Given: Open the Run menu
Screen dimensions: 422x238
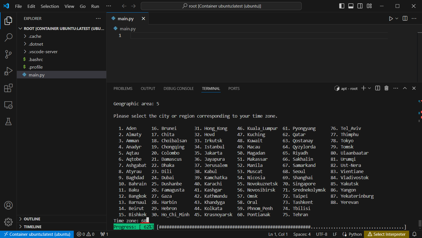Looking at the screenshot, I should pyautogui.click(x=95, y=6).
